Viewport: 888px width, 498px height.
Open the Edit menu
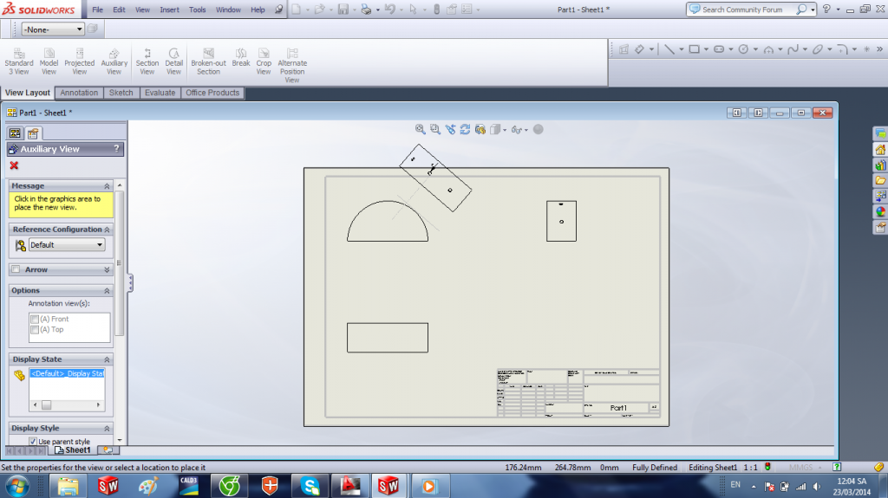(x=119, y=10)
